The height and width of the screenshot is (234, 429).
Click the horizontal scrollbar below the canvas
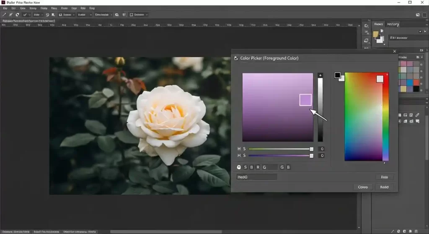pyautogui.click(x=166, y=232)
